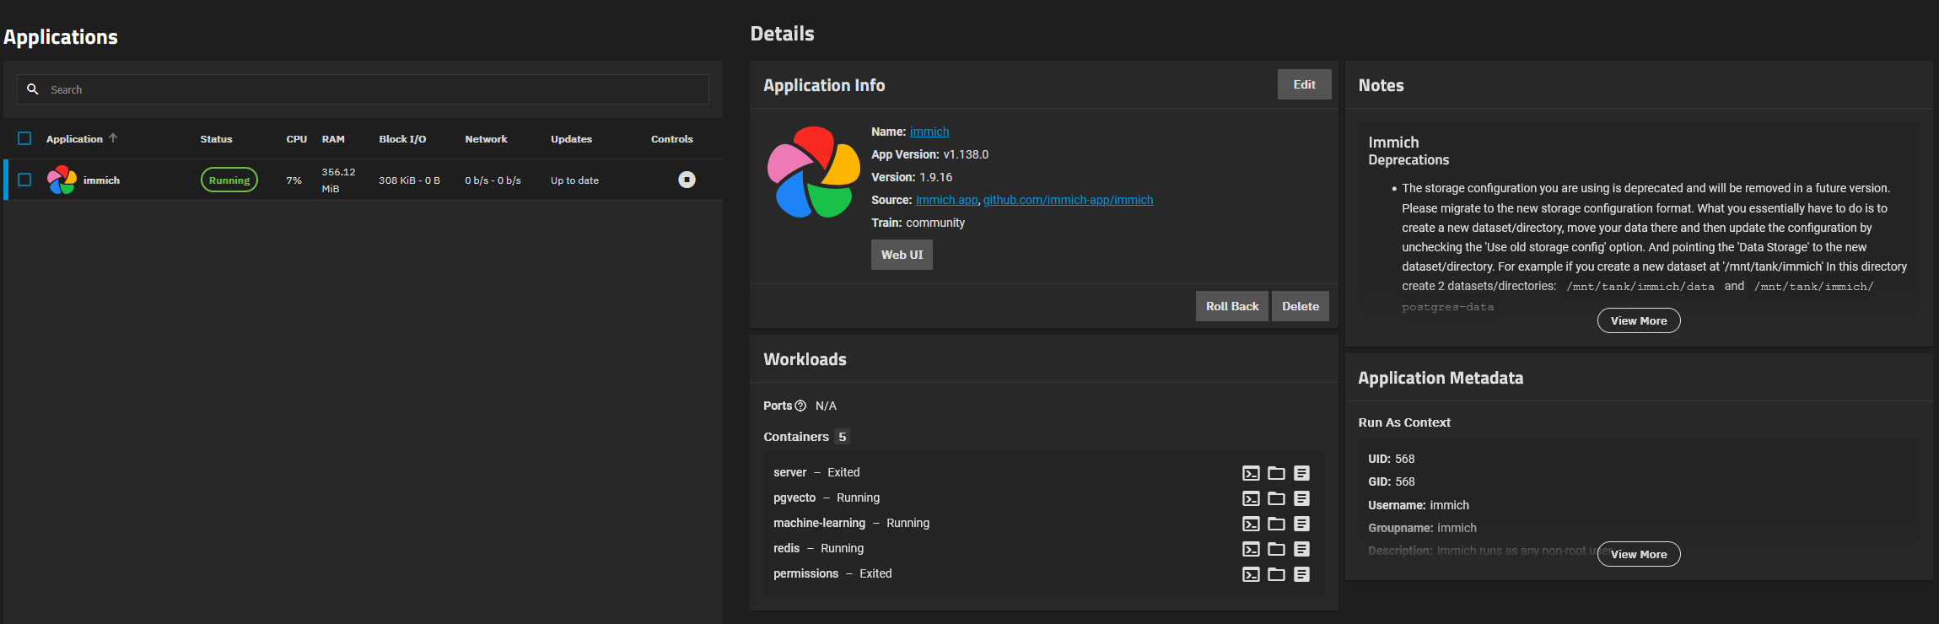View logs for pgvecto container
This screenshot has width=1939, height=624.
1301,498
